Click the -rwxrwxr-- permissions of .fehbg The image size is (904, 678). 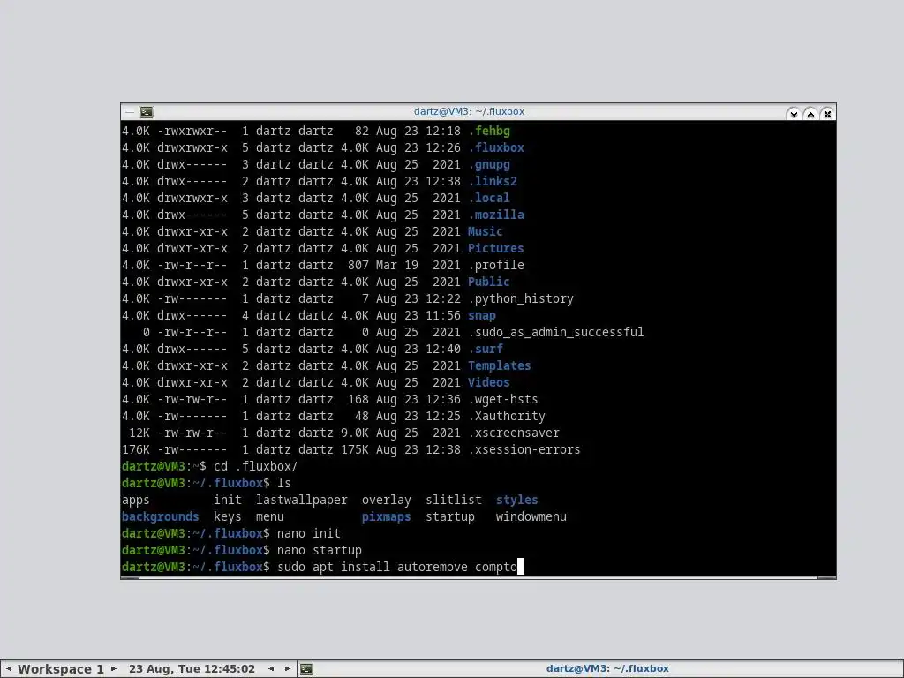tap(192, 131)
